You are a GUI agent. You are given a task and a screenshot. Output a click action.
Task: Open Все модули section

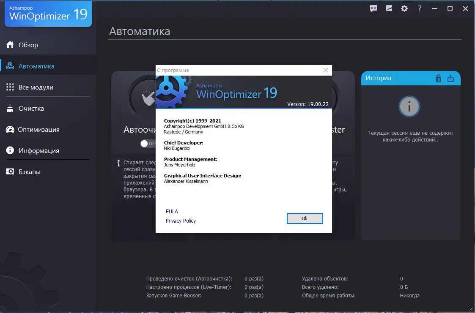pyautogui.click(x=49, y=87)
